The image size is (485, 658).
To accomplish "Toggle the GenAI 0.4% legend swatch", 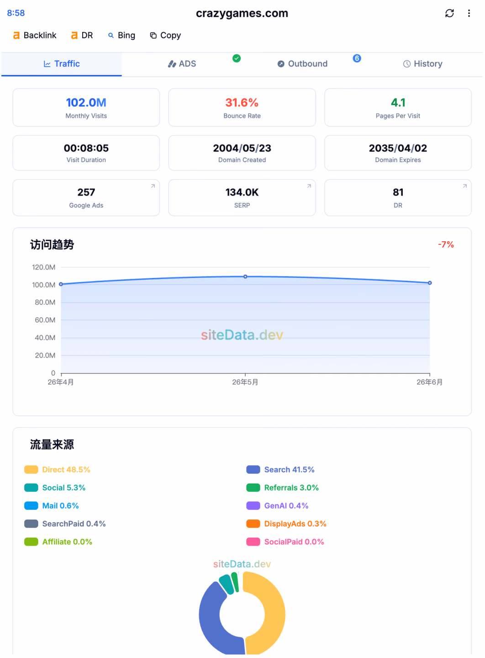I will click(x=253, y=506).
